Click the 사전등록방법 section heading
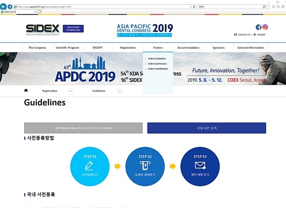286x208 pixels. click(x=40, y=138)
